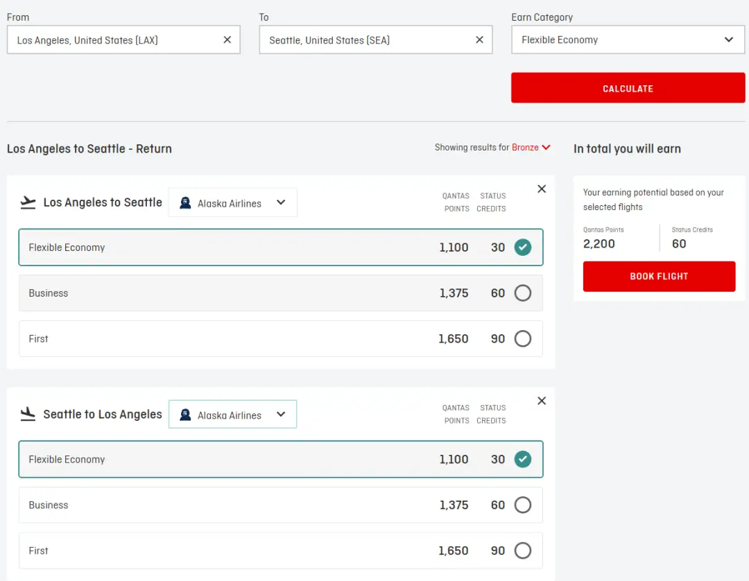Remove the Los Angeles to Seattle flight card
The height and width of the screenshot is (581, 749).
[542, 189]
